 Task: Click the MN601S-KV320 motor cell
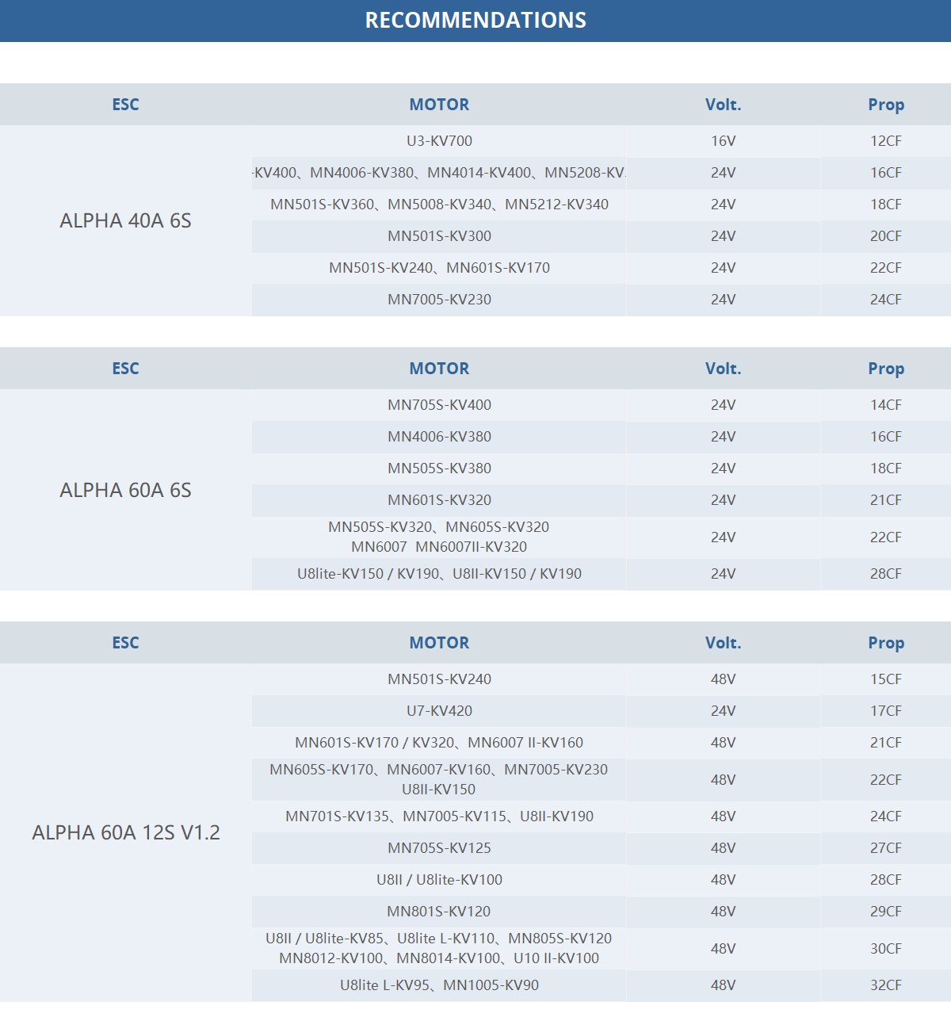(439, 500)
